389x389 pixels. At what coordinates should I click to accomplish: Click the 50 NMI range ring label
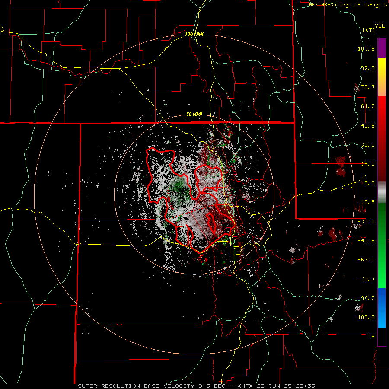[x=194, y=115]
